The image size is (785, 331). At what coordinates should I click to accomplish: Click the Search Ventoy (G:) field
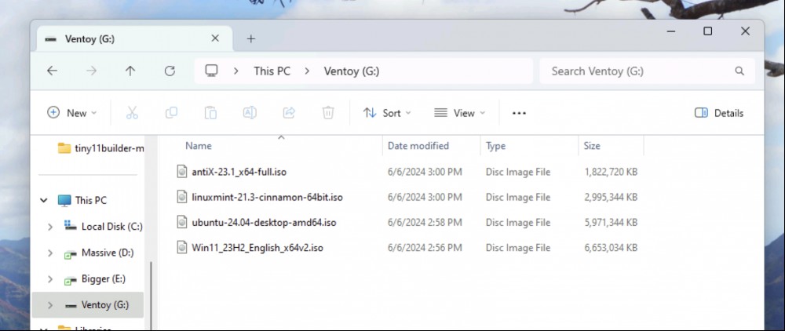(648, 71)
